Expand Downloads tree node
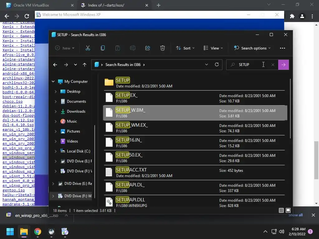Viewport: 319px width, 239px height. 55,111
